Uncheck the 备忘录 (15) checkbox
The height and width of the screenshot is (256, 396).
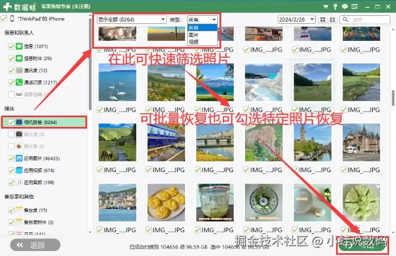[x=11, y=210]
